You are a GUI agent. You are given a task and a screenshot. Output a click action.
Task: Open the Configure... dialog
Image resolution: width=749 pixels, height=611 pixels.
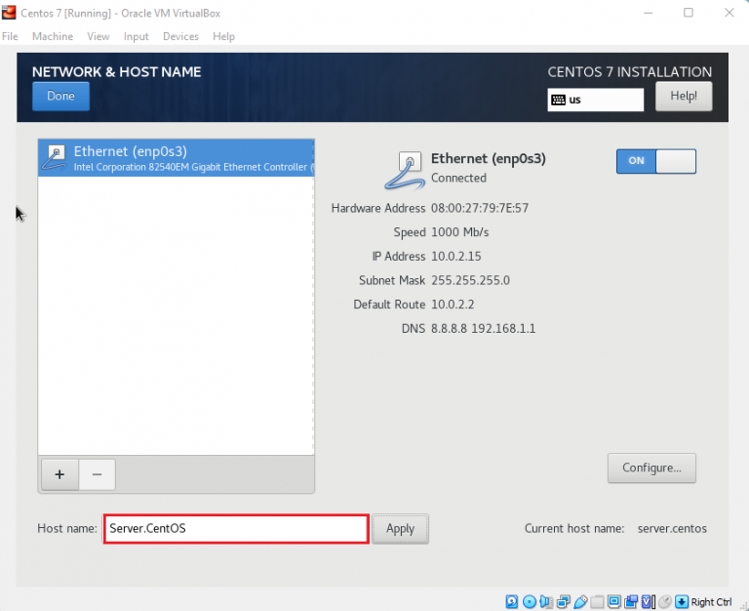pyautogui.click(x=651, y=468)
